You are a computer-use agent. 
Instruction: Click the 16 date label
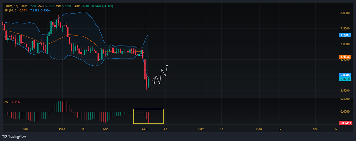83,129
